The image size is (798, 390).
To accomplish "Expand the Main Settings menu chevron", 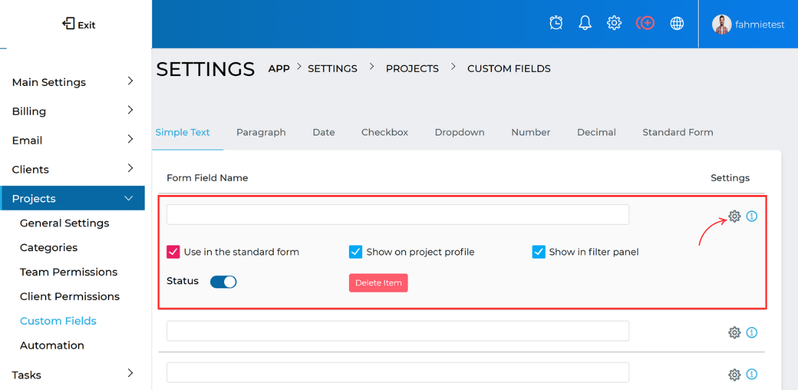I will pyautogui.click(x=130, y=81).
